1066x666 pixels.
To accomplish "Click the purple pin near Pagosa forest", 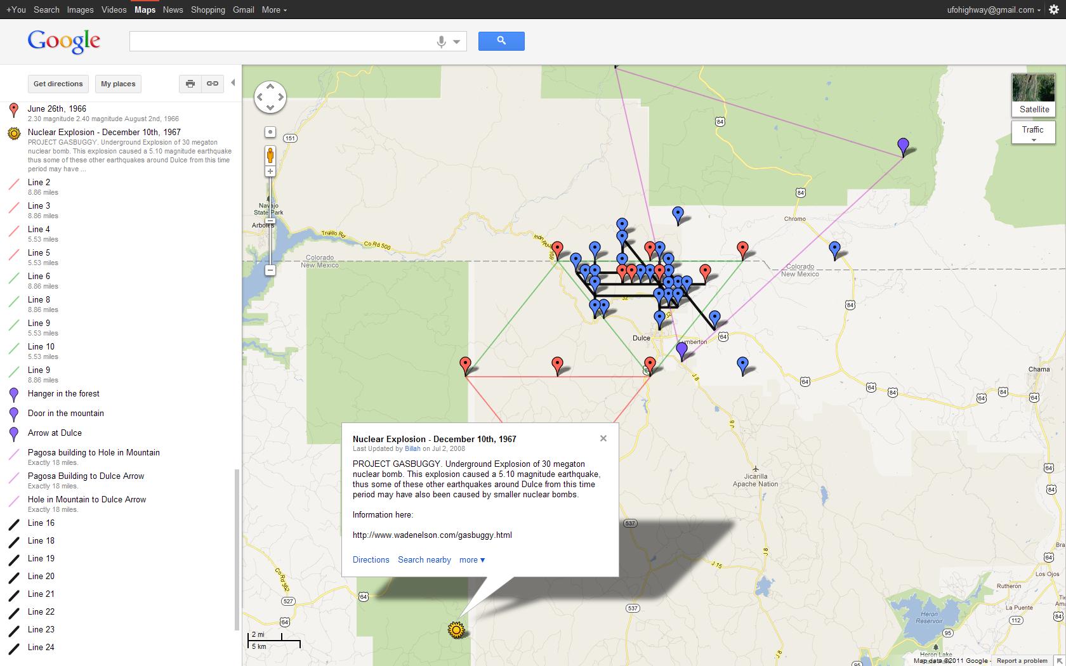I will pyautogui.click(x=904, y=147).
